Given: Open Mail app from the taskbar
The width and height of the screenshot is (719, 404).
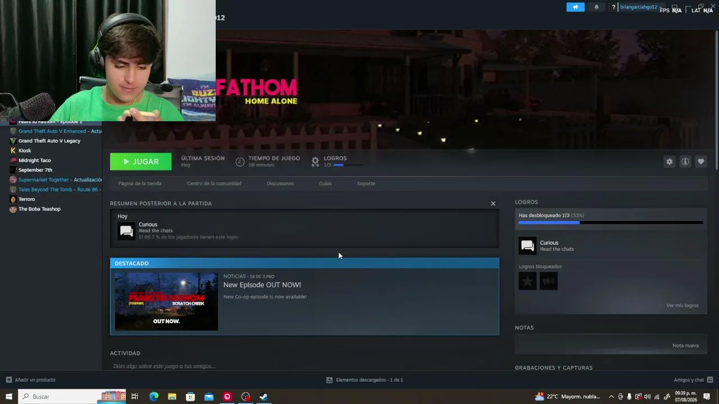Looking at the screenshot, I should click(x=209, y=397).
